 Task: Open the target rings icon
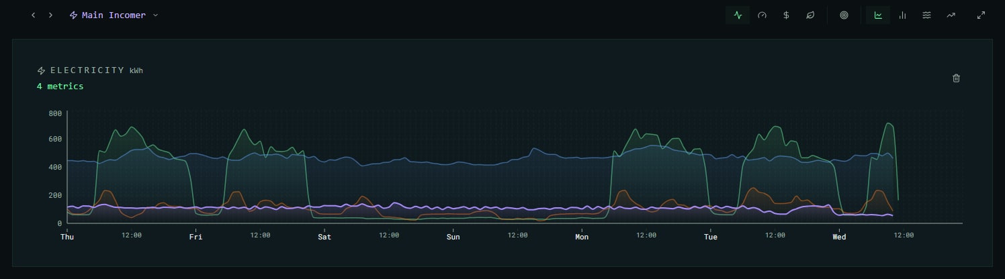844,15
